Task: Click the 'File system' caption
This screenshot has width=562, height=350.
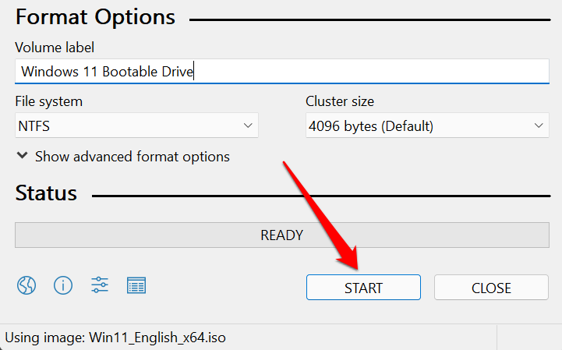Action: click(48, 101)
